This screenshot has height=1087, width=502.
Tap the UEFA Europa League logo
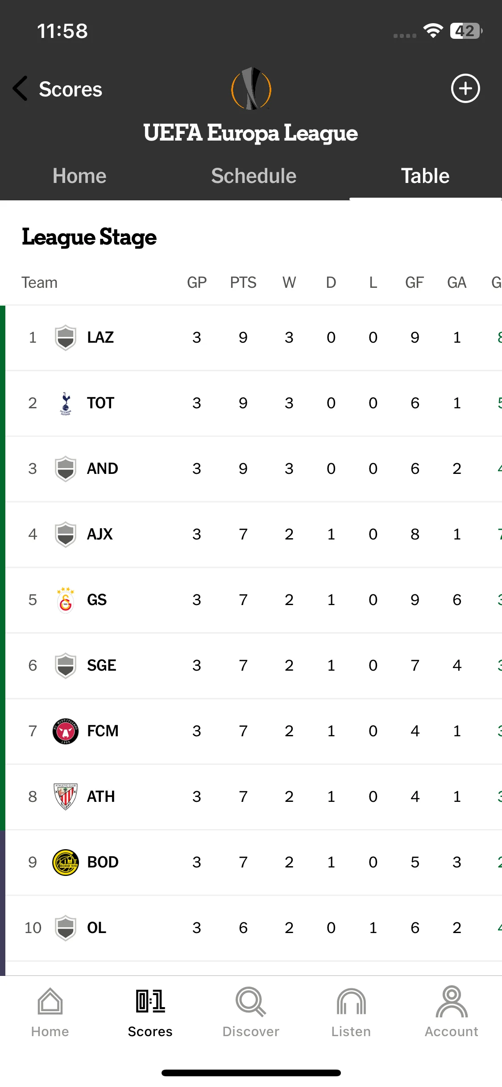point(251,88)
